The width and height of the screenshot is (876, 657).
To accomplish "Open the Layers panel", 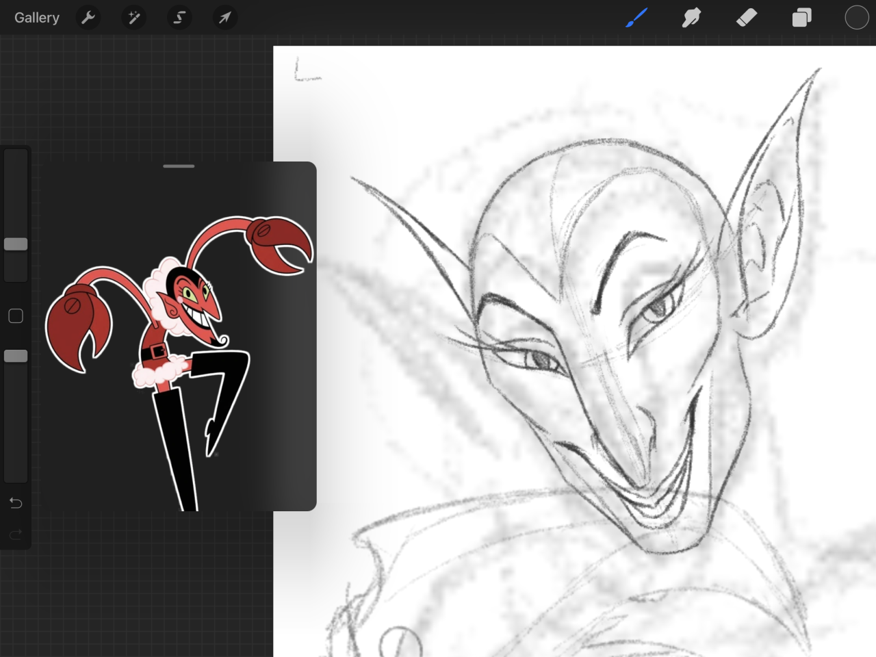I will coord(801,18).
